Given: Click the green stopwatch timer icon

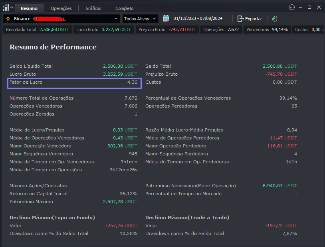Looking at the screenshot, I should point(274,19).
